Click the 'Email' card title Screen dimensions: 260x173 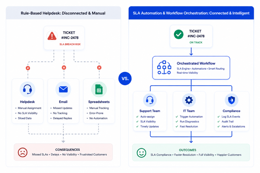[63, 102]
